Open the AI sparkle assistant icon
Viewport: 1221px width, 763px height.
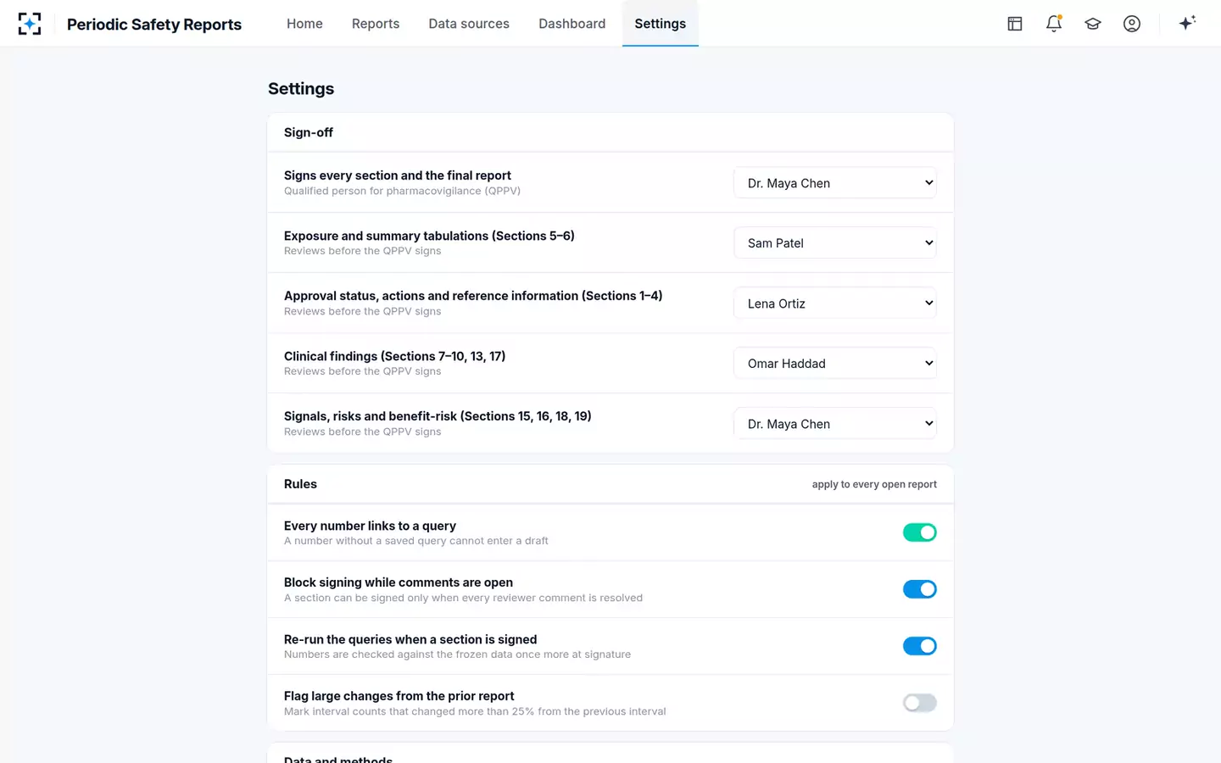(1187, 24)
